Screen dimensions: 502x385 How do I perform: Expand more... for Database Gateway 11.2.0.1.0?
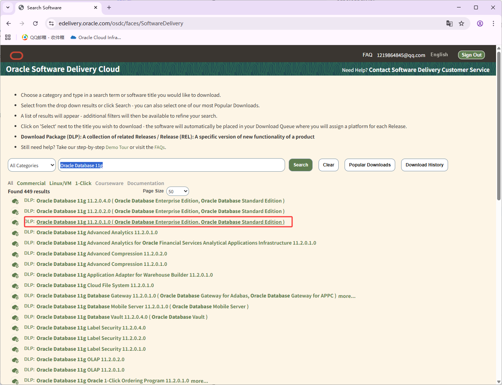(x=347, y=296)
